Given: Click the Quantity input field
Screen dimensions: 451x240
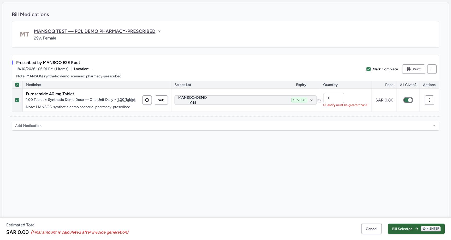Looking at the screenshot, I should point(334,98).
